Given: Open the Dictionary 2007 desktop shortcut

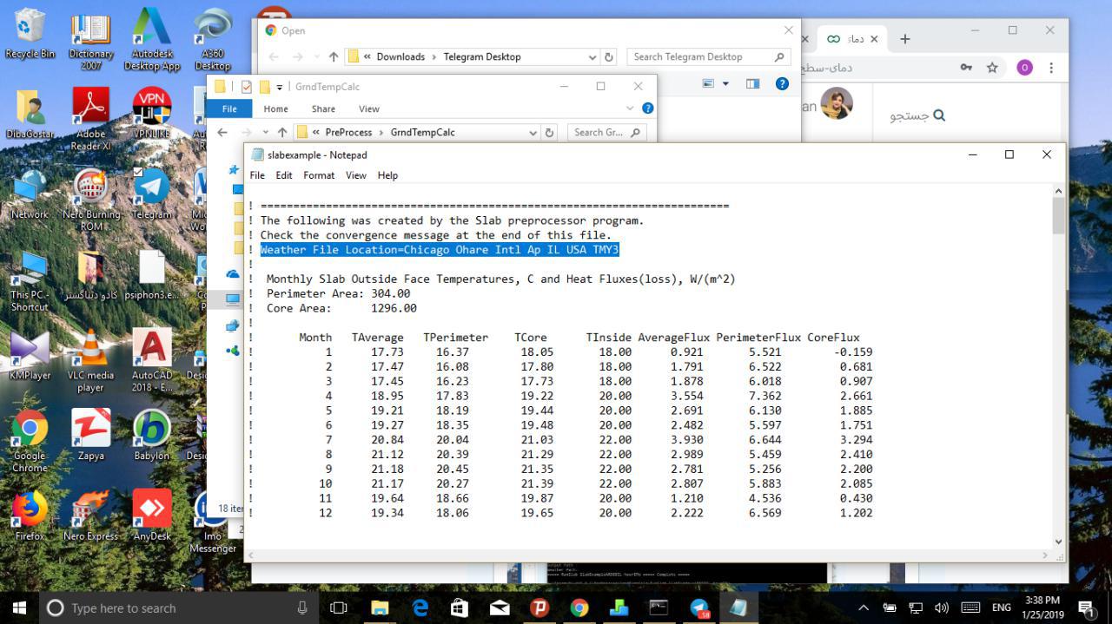Looking at the screenshot, I should click(x=90, y=39).
